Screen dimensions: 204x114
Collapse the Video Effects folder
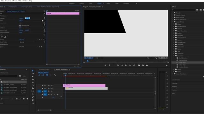click(x=172, y=22)
